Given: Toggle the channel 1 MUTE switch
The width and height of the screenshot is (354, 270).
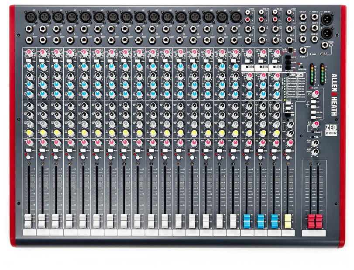Looking at the screenshot, I should tap(28, 150).
